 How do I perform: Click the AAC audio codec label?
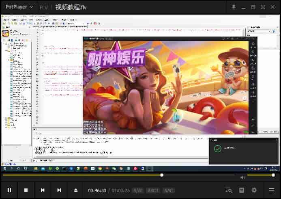tap(169, 190)
